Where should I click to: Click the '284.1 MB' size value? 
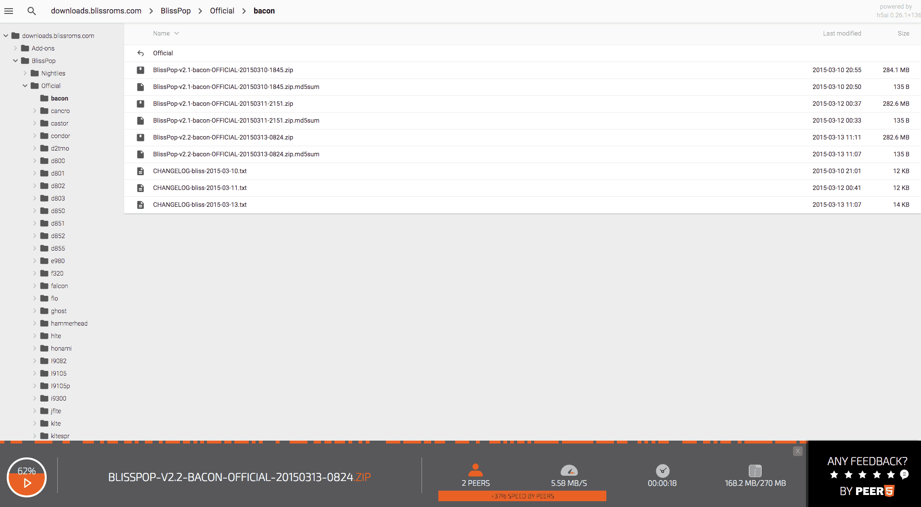(896, 70)
